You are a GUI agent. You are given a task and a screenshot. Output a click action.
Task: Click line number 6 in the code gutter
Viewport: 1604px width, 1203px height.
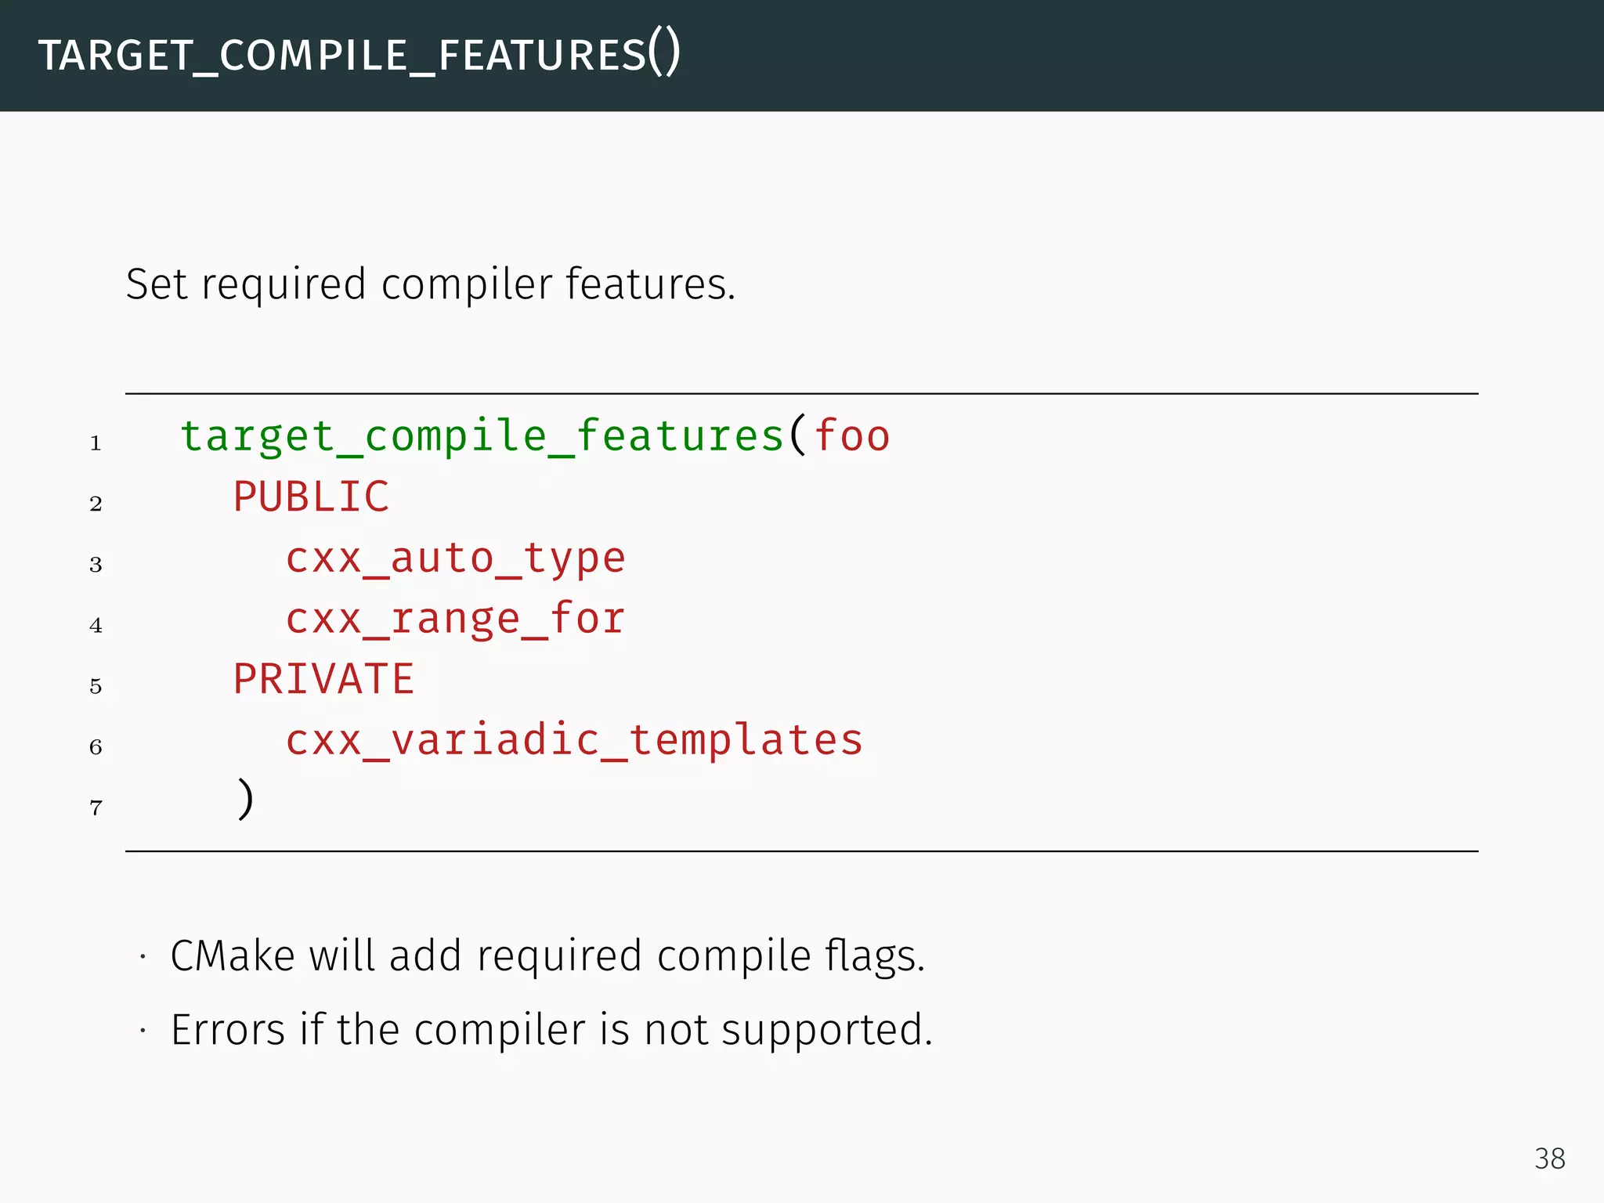[x=96, y=747]
